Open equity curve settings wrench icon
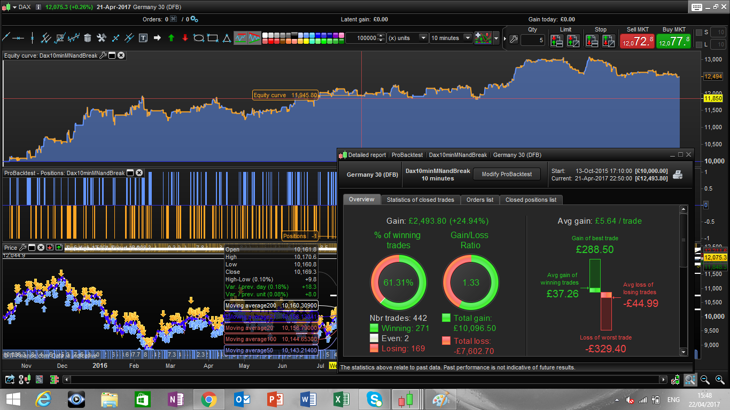This screenshot has height=410, width=730. coord(103,55)
